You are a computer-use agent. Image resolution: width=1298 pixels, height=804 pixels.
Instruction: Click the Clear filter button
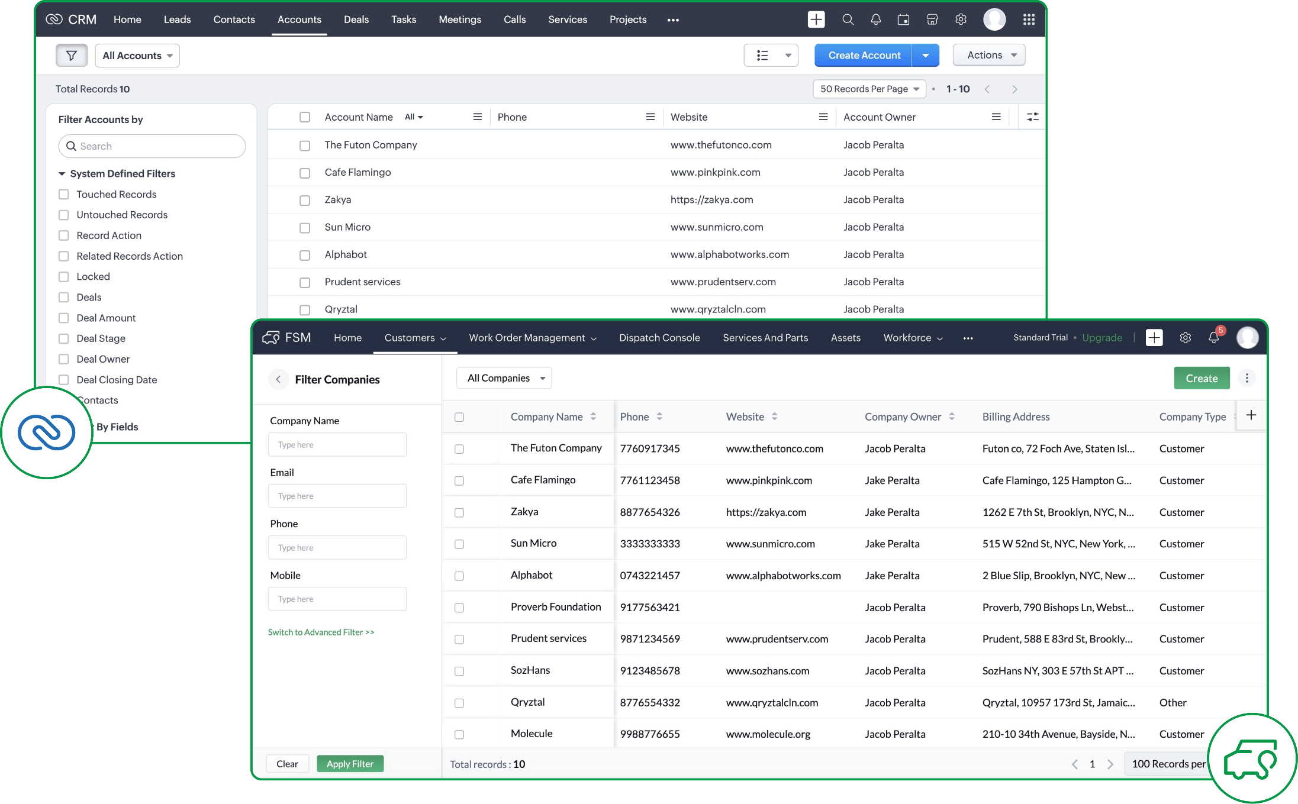pos(287,764)
